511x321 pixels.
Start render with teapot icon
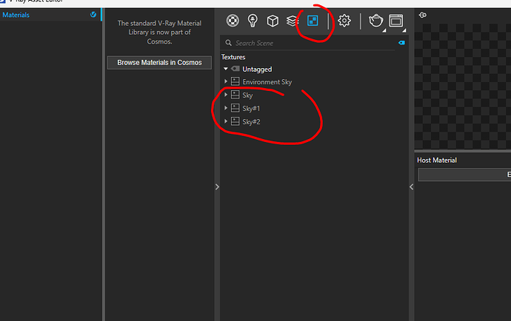click(x=375, y=21)
